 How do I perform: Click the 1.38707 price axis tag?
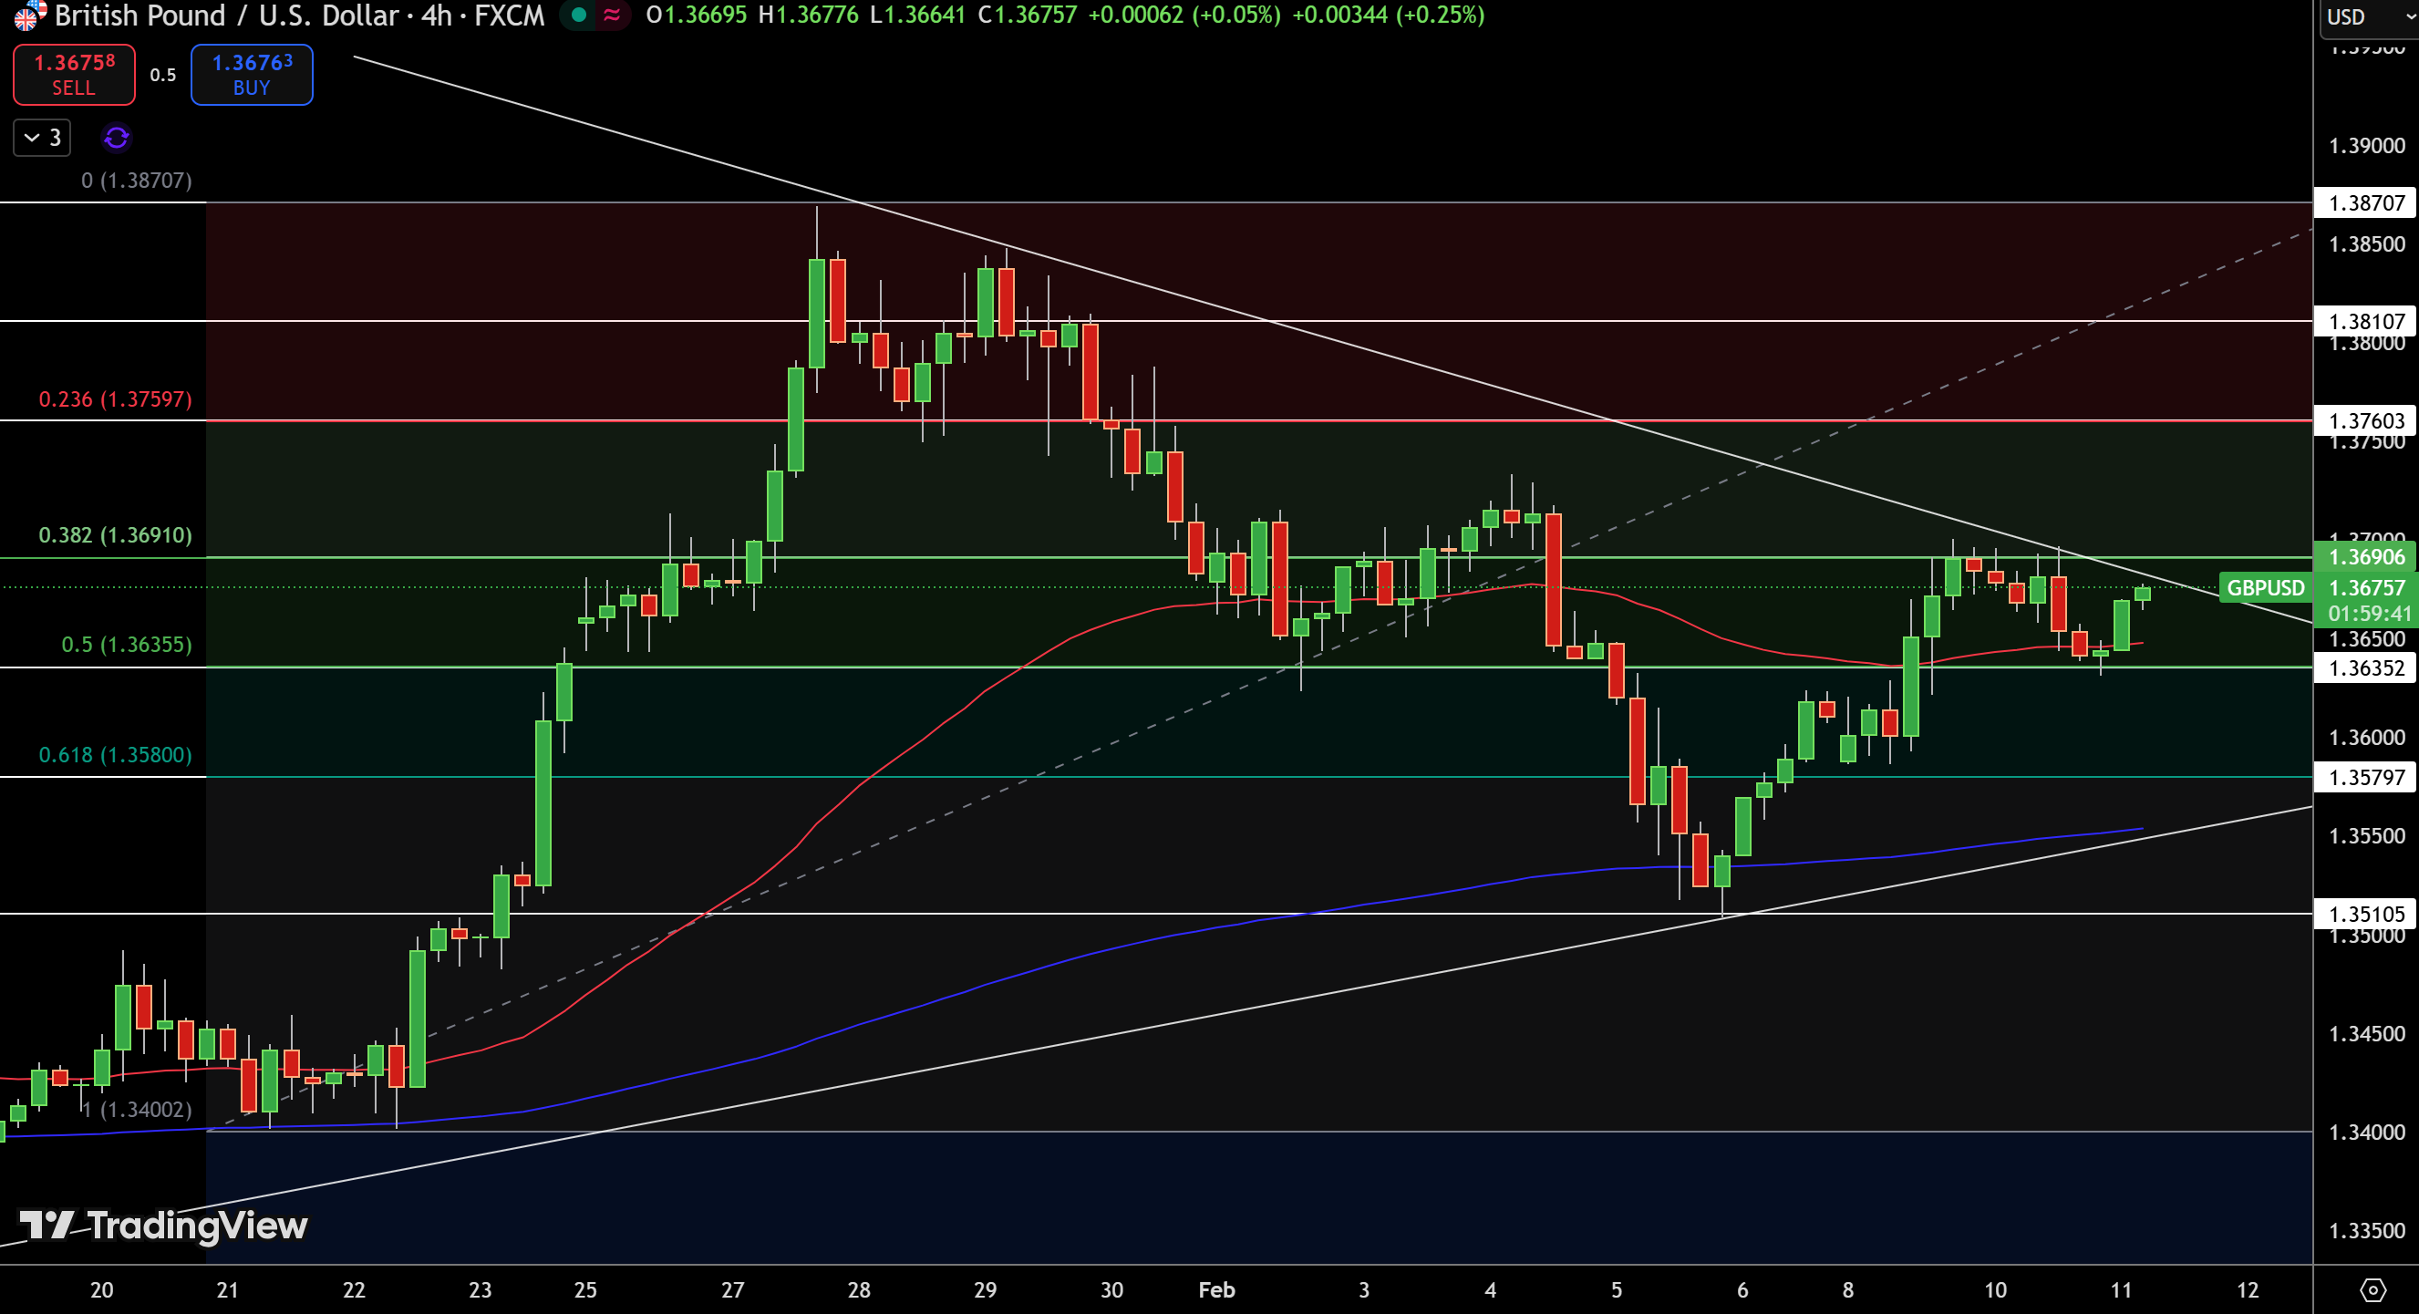click(x=2365, y=202)
